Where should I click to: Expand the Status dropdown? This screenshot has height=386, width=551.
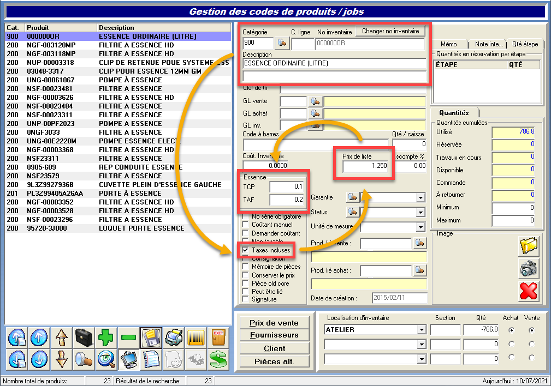coord(420,212)
